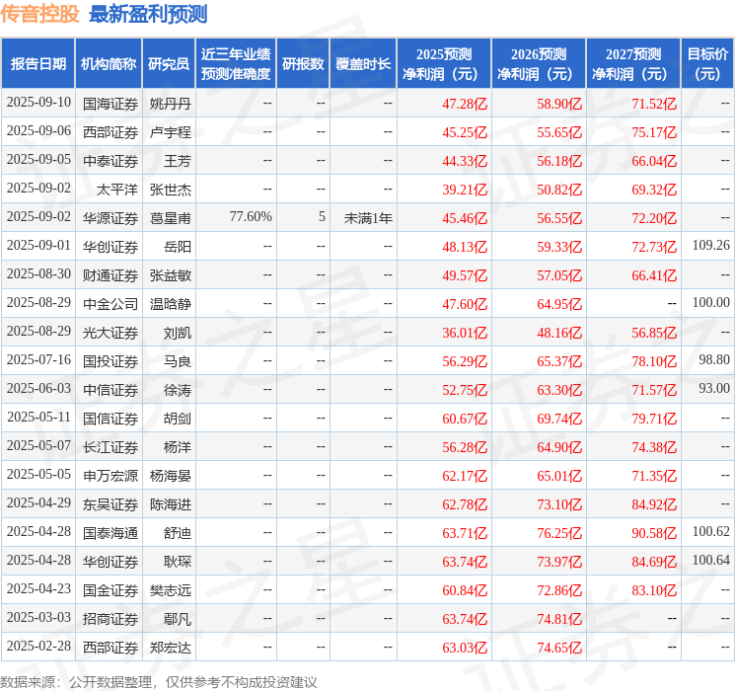Click 国金证券 institution cell

tap(110, 590)
